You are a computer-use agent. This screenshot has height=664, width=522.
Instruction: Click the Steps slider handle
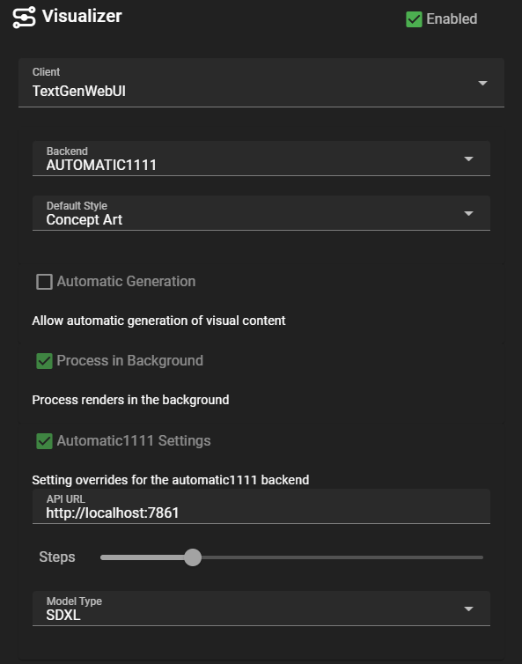pos(193,557)
